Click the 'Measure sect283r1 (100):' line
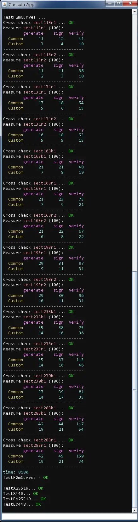The image size is (138, 522). (33, 445)
